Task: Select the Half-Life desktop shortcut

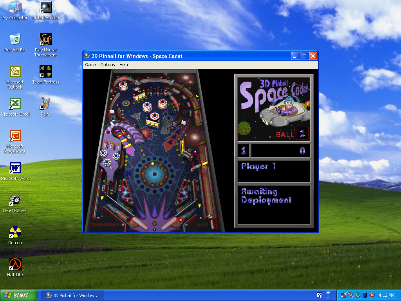Action: click(15, 268)
